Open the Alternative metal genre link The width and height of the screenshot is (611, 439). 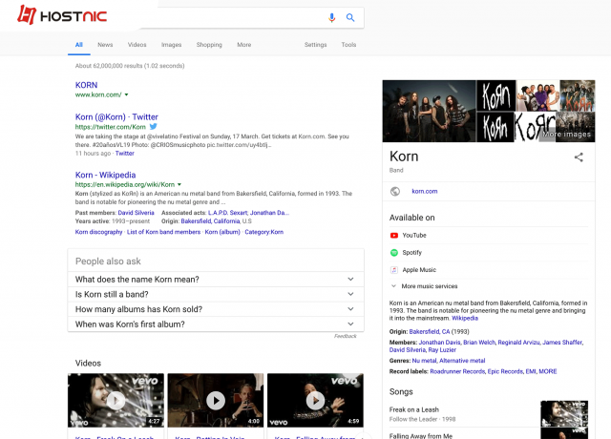point(462,361)
